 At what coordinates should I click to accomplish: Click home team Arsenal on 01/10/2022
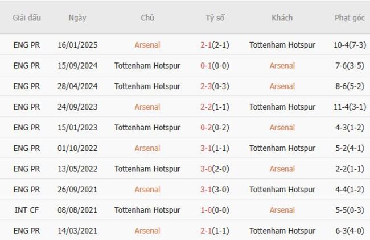click(147, 148)
